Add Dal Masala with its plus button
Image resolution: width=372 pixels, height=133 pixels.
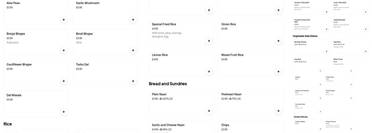point(64,112)
